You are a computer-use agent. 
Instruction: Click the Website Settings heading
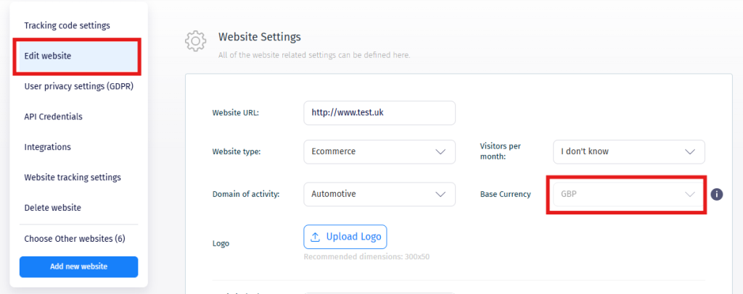coord(259,36)
